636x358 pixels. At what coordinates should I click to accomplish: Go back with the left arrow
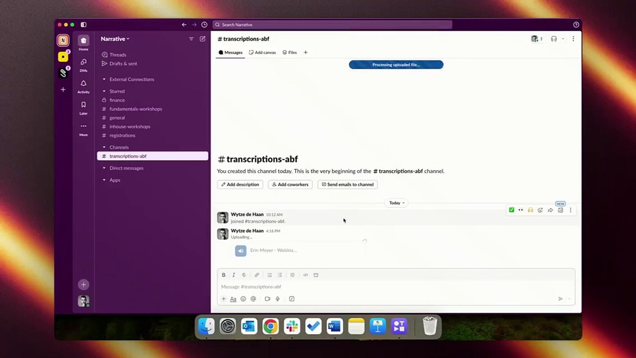(x=184, y=25)
